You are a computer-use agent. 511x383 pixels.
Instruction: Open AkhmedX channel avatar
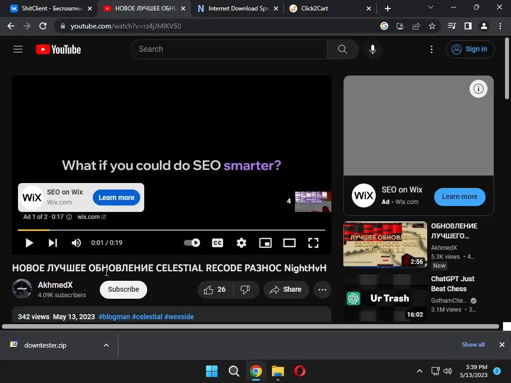[22, 289]
